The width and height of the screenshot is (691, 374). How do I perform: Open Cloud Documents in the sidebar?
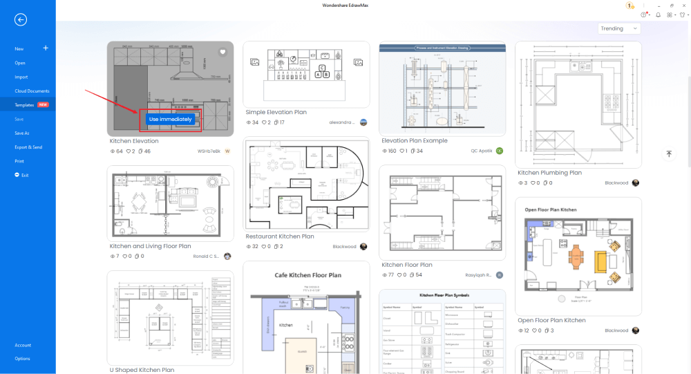(32, 91)
